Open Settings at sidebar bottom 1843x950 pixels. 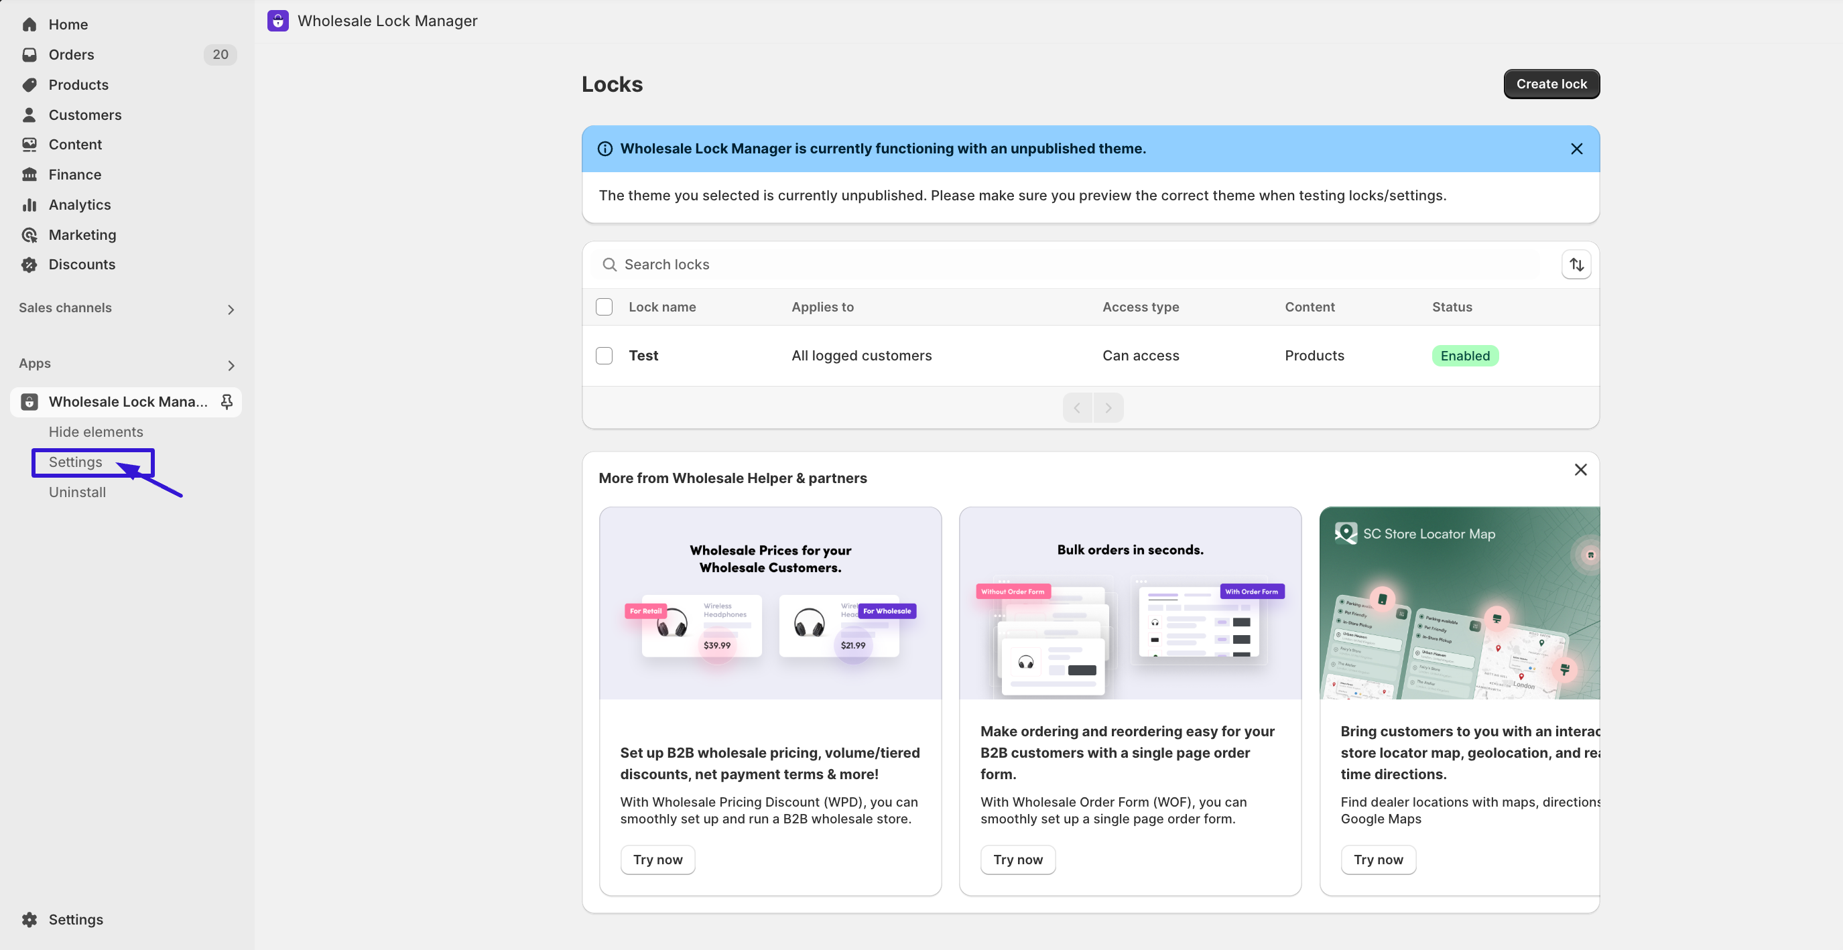[x=76, y=919]
